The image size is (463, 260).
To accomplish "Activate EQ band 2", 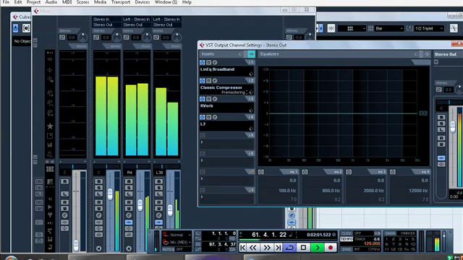I will pos(305,172).
